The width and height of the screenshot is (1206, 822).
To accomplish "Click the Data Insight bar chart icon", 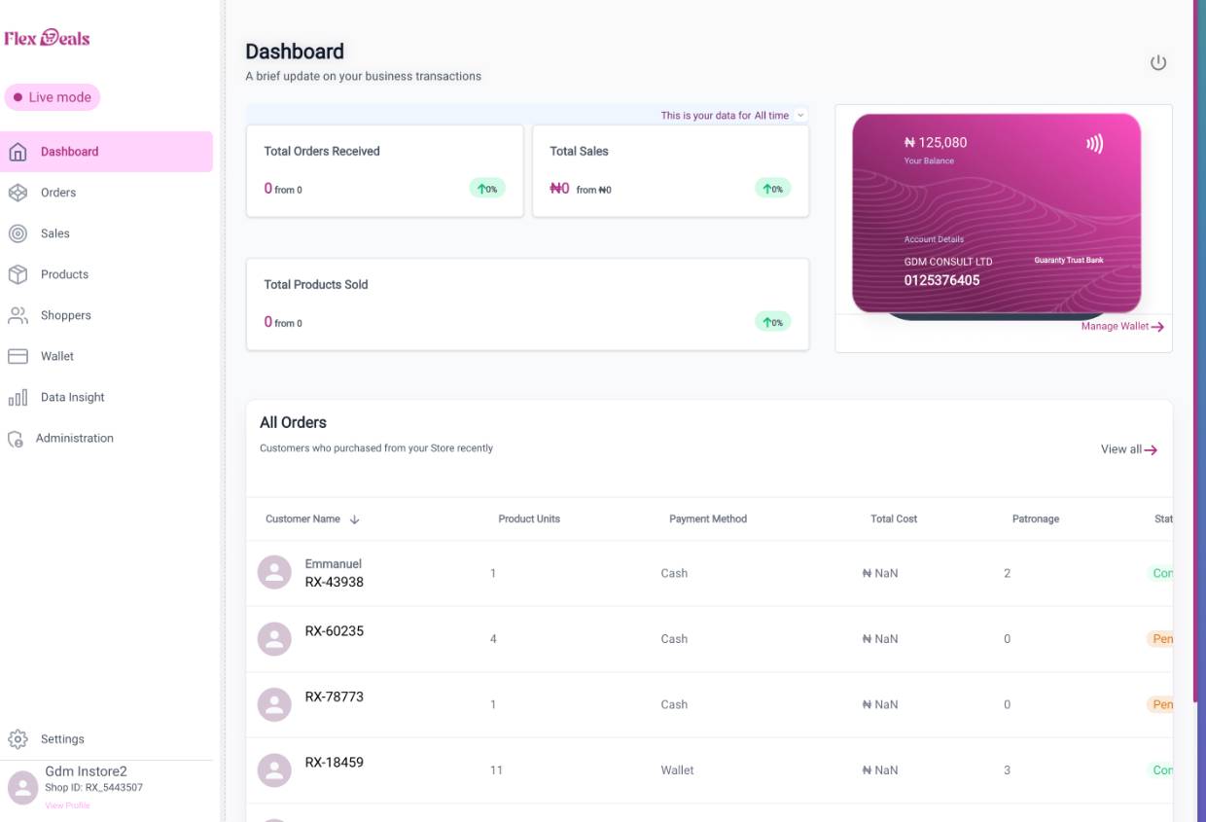I will pyautogui.click(x=18, y=397).
